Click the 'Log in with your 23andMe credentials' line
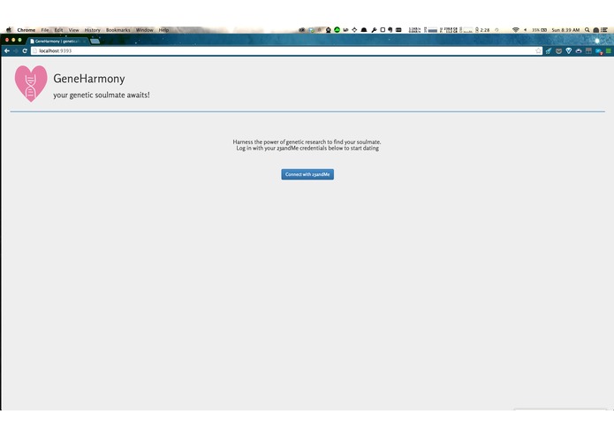The image size is (614, 437). click(307, 148)
